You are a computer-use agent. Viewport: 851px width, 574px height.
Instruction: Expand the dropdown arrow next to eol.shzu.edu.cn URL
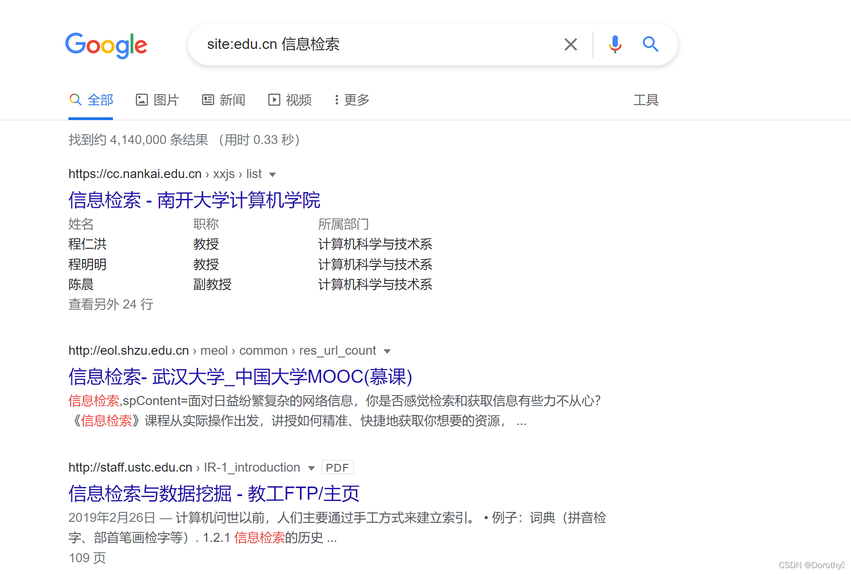pos(387,351)
